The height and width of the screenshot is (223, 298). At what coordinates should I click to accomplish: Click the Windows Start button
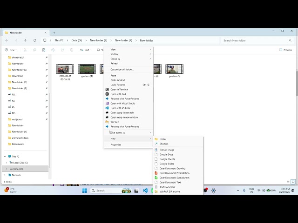point(85,190)
